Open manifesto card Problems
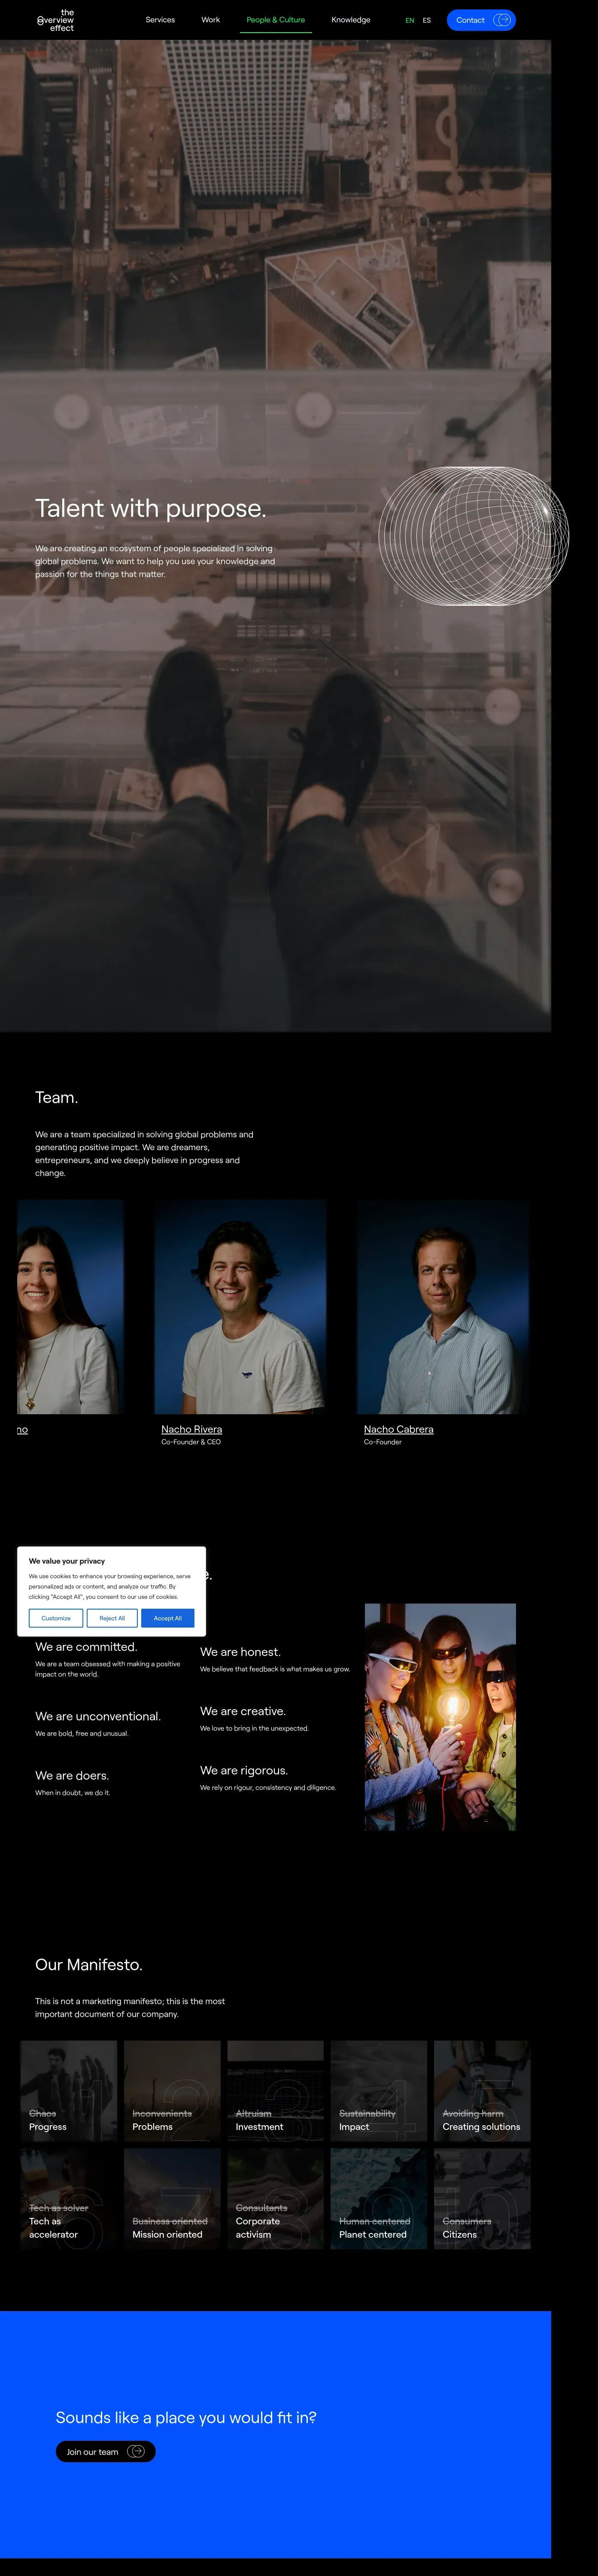 click(172, 2090)
